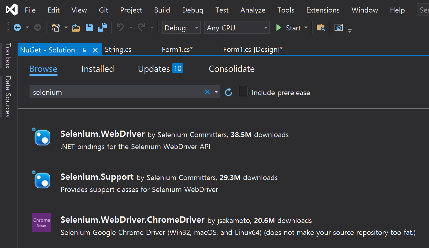The width and height of the screenshot is (429, 248).
Task: Open the toolbar overflow options arrow
Action: click(350, 31)
